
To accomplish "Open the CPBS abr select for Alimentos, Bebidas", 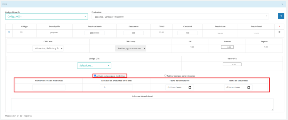I will click(x=48, y=49).
